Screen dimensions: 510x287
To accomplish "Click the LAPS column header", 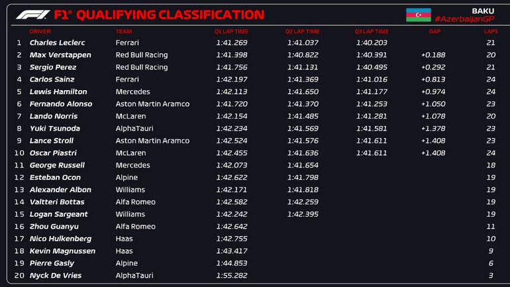I will [x=491, y=31].
